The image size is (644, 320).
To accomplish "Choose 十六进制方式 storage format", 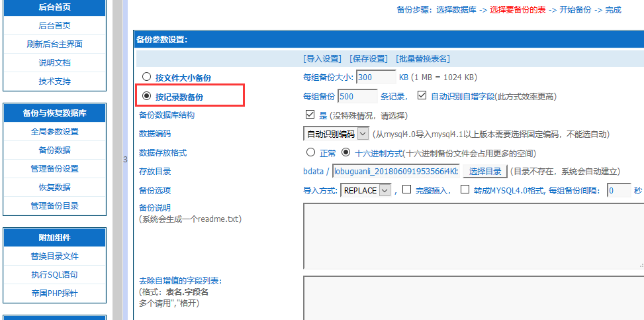I will click(345, 152).
